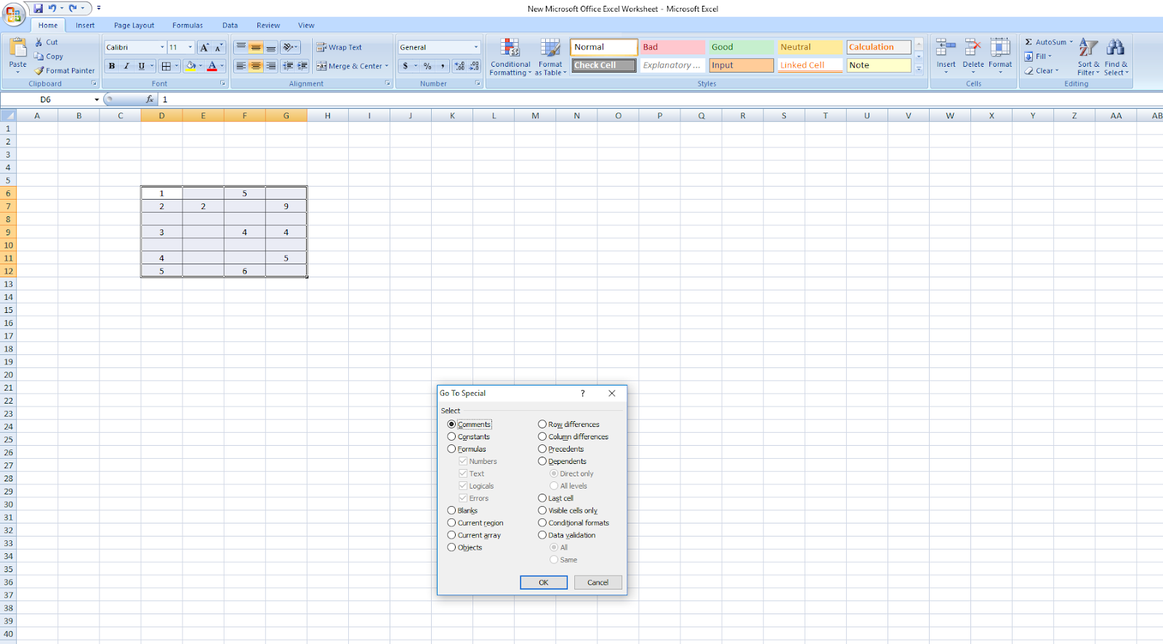Expand Merge & Center options arrow
Image resolution: width=1163 pixels, height=644 pixels.
coord(387,66)
